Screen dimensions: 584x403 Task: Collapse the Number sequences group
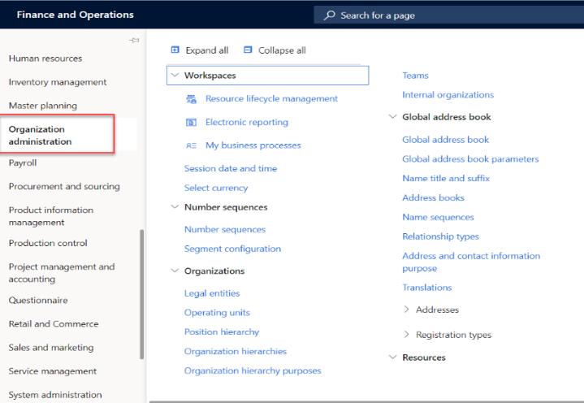tap(175, 207)
